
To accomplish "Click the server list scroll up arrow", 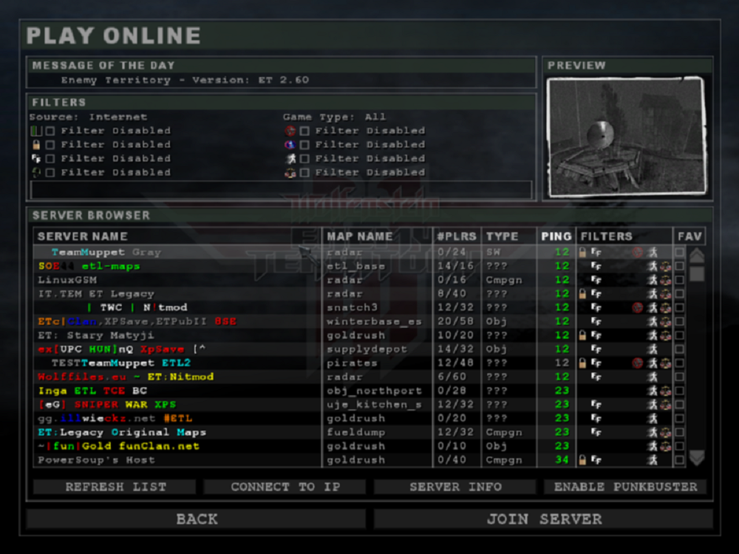I will (x=697, y=256).
